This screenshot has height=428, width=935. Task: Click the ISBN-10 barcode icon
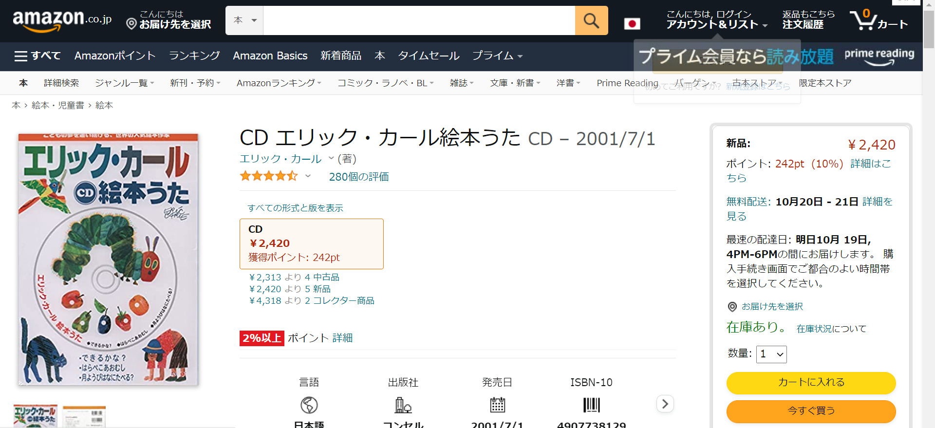pyautogui.click(x=592, y=405)
